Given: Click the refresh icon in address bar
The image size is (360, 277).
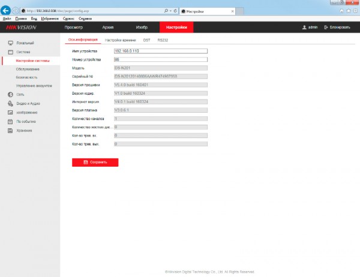Looking at the screenshot, I should click(x=175, y=11).
